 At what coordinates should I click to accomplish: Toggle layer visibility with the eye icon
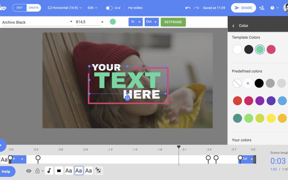tap(29, 170)
